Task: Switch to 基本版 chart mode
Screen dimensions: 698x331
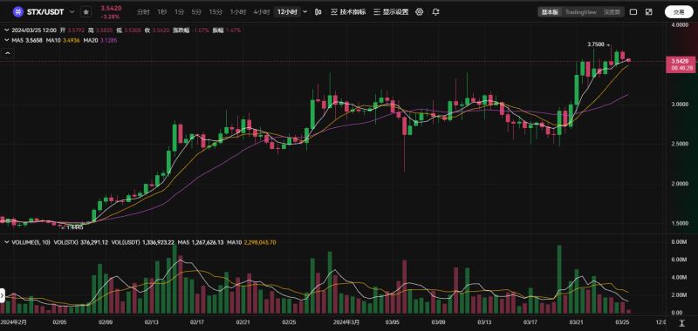Action: coord(550,12)
